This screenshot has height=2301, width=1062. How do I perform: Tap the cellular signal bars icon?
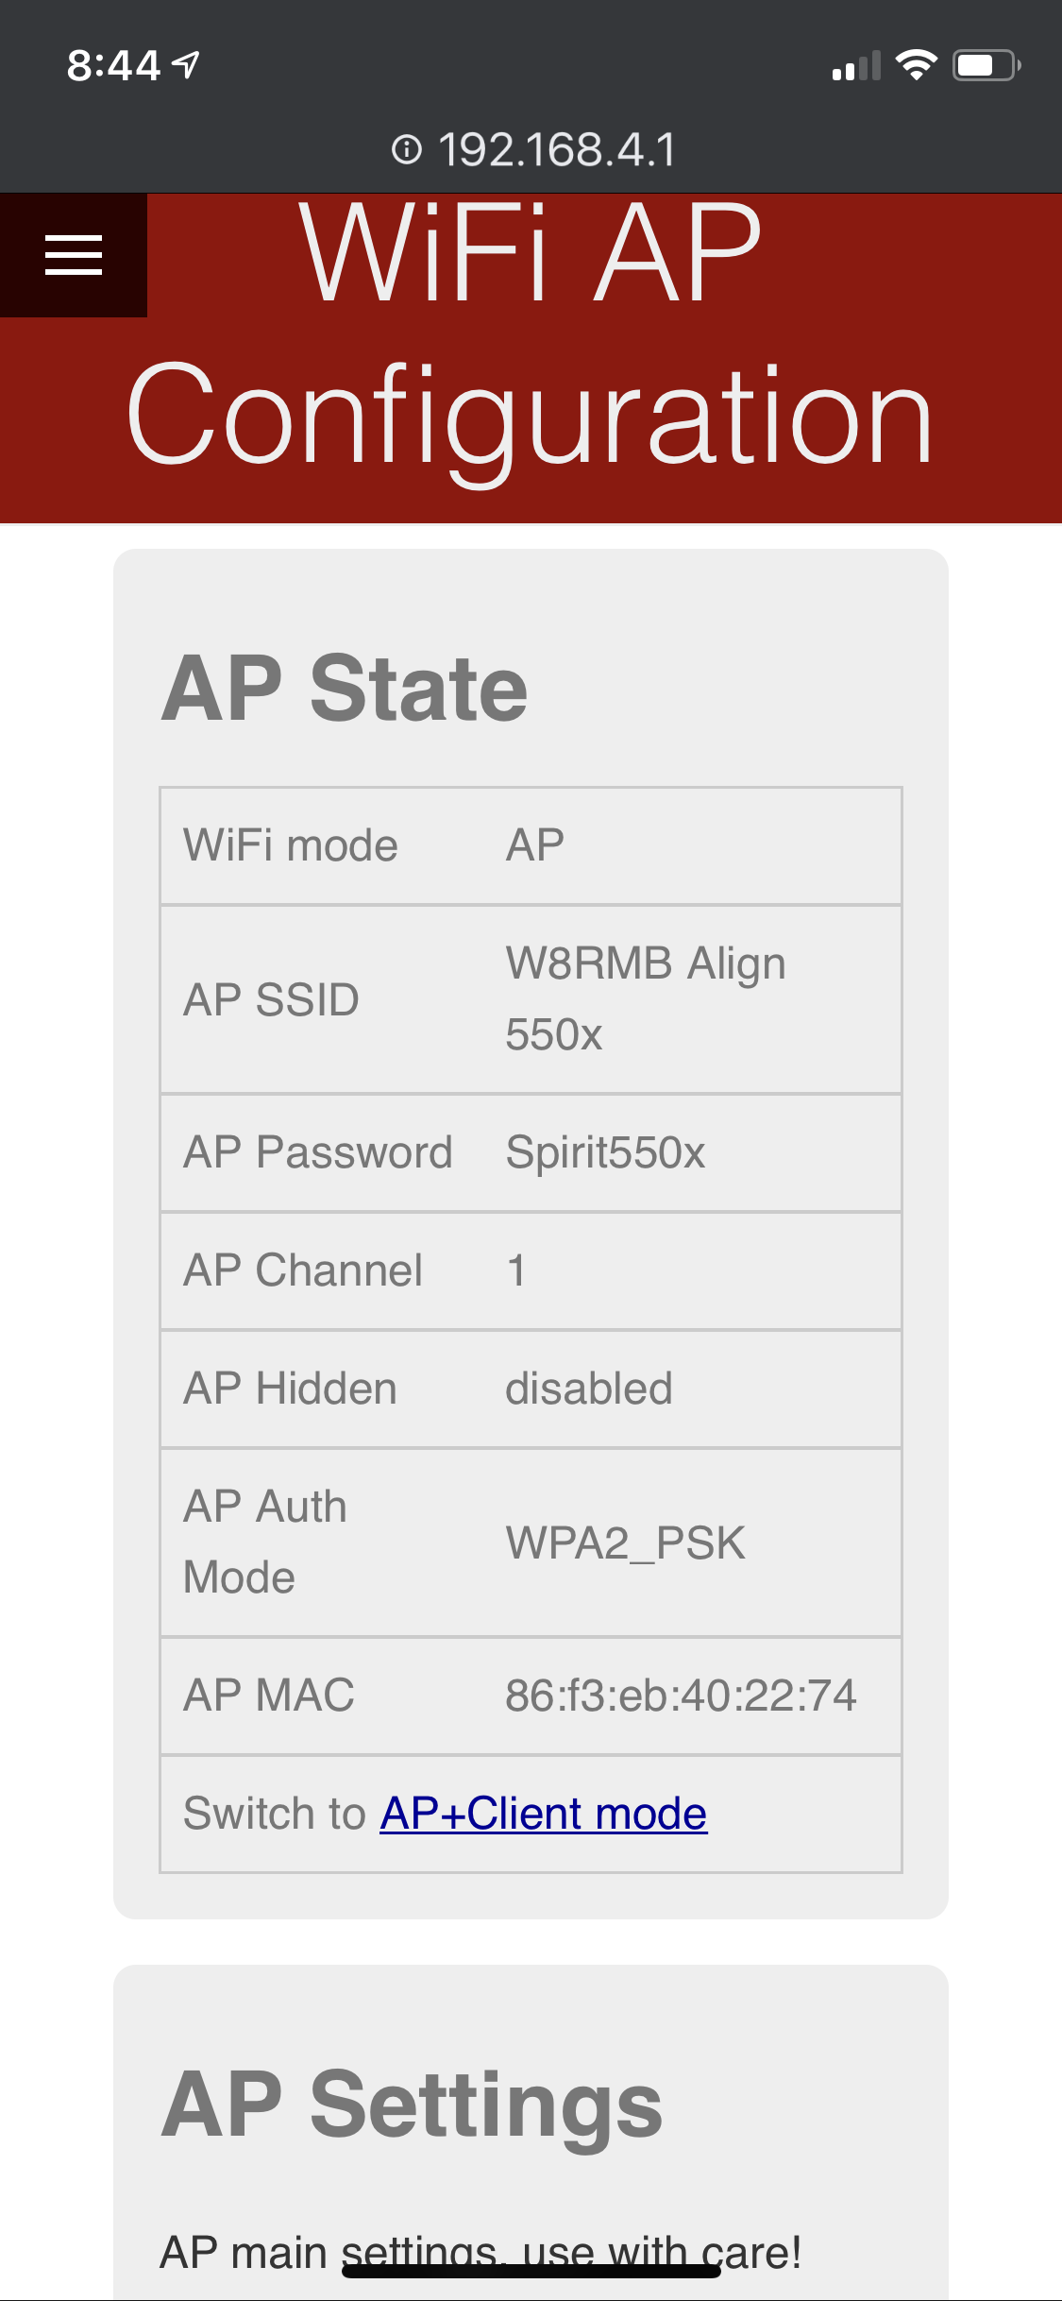[x=856, y=66]
